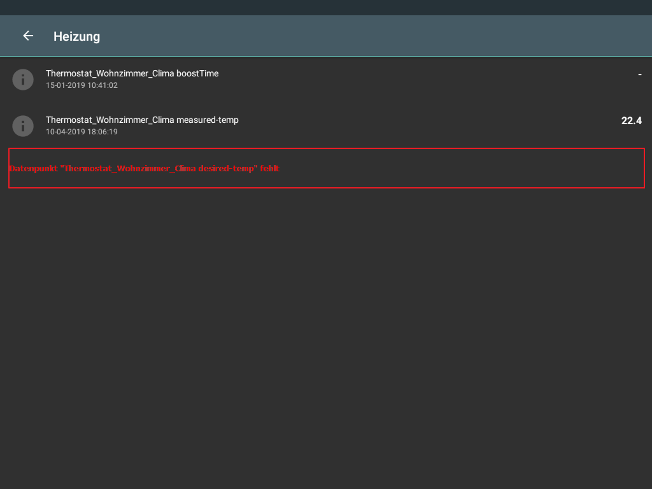Click blank space in the measured-temp row

click(414, 126)
